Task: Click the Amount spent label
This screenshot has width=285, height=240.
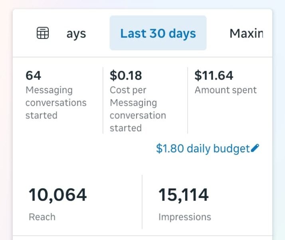Action: pos(226,90)
